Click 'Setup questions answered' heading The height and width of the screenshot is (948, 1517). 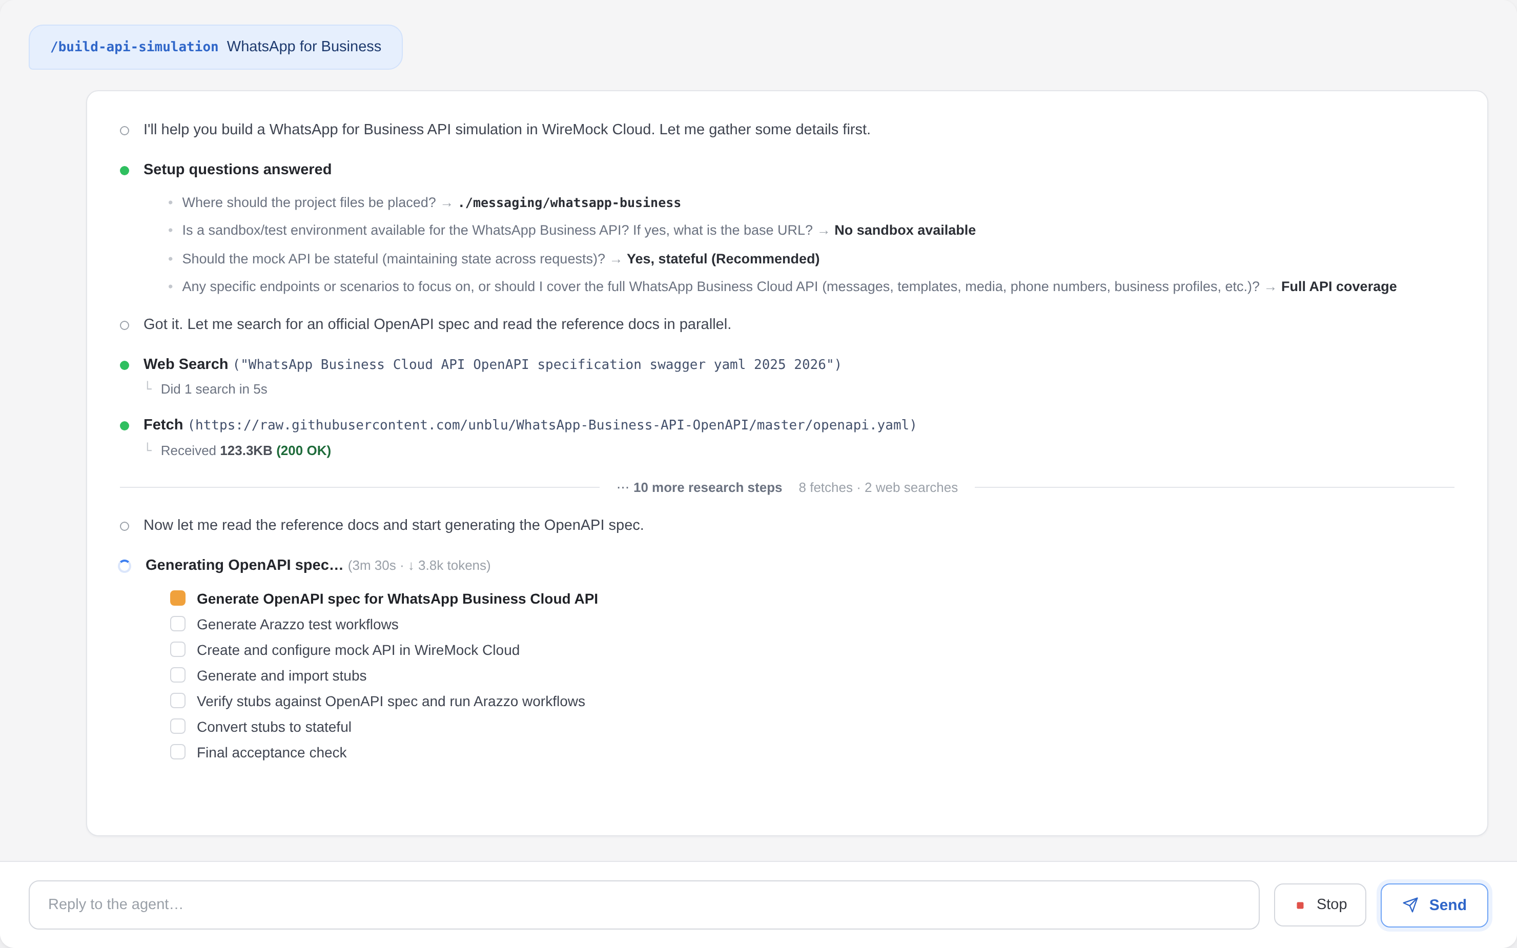point(238,169)
